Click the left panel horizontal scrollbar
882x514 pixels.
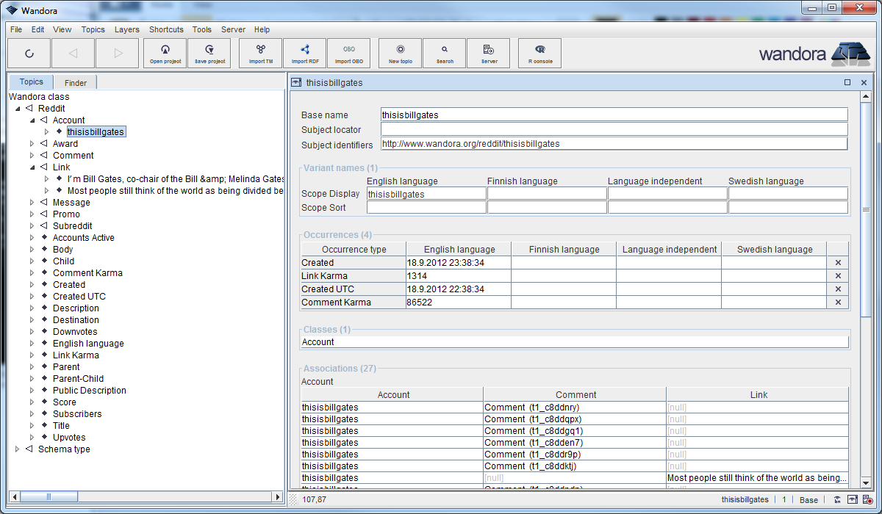point(49,497)
